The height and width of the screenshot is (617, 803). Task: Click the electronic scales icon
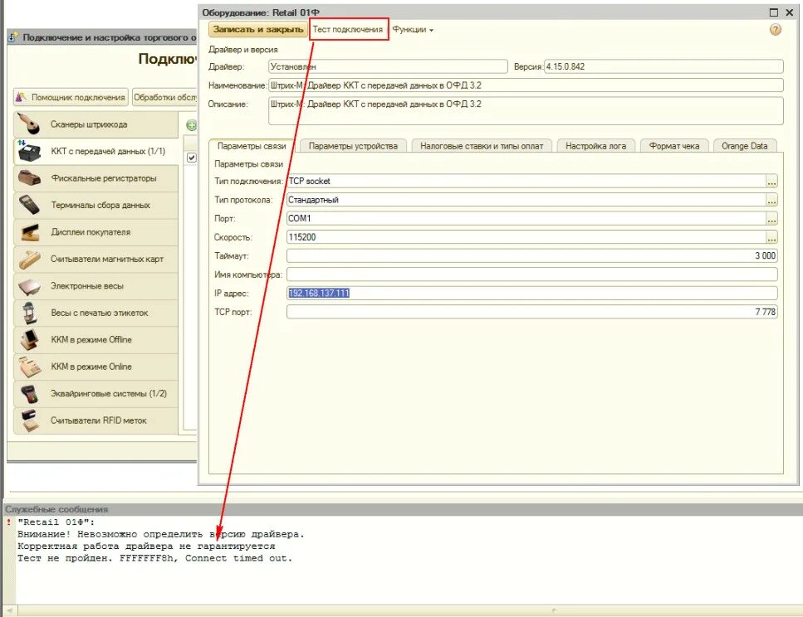pos(29,286)
